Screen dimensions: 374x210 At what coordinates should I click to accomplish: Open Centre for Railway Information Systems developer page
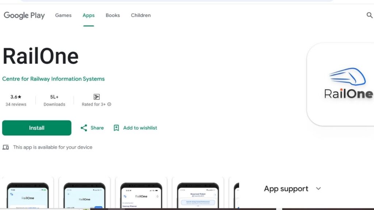[x=53, y=79]
